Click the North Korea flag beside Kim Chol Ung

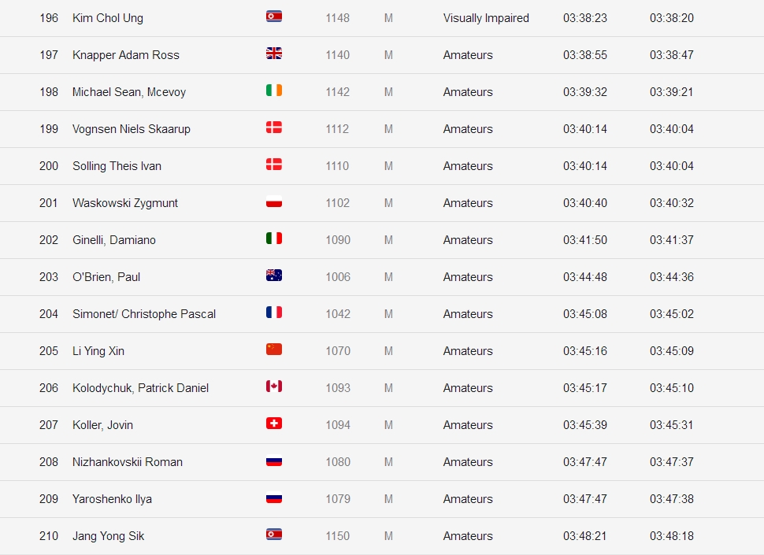click(274, 17)
